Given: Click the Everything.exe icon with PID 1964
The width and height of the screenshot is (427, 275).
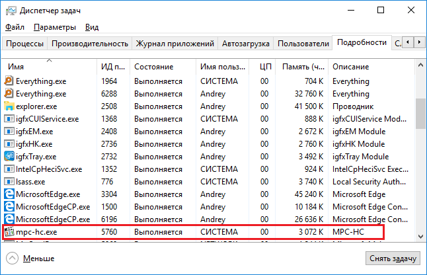Looking at the screenshot, I should click(x=9, y=81).
